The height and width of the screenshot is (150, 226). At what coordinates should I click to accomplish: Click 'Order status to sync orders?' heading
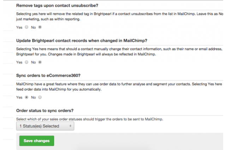click(x=45, y=111)
